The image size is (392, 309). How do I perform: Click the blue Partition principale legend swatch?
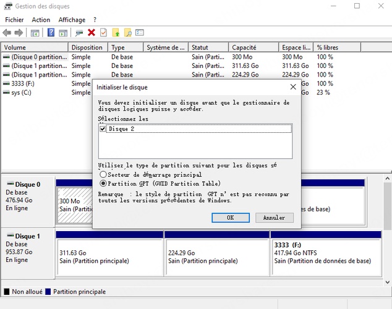[48, 292]
